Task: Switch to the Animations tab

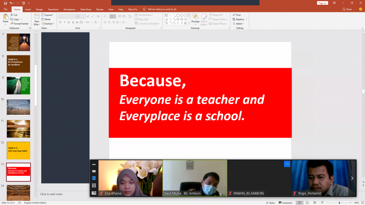Action: click(x=69, y=9)
